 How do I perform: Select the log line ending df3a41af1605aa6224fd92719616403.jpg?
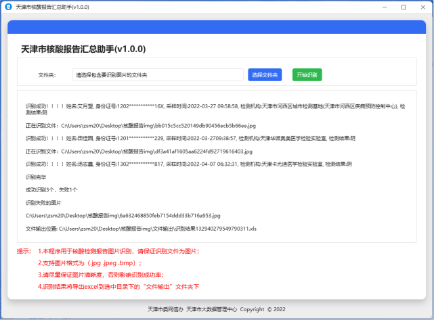pos(139,152)
